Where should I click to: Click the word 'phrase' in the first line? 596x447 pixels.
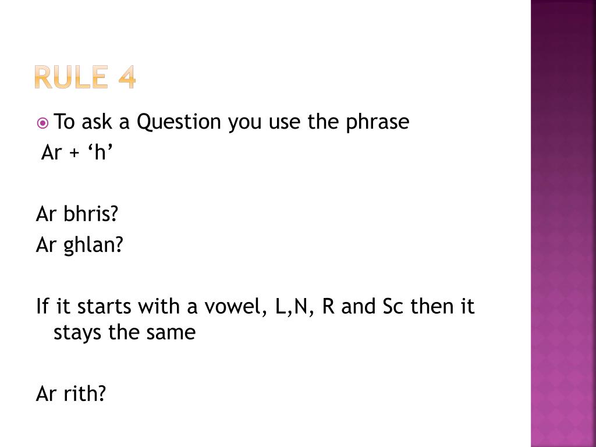point(377,123)
